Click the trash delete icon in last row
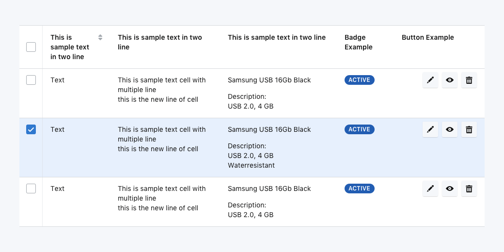The image size is (504, 252). (x=469, y=189)
